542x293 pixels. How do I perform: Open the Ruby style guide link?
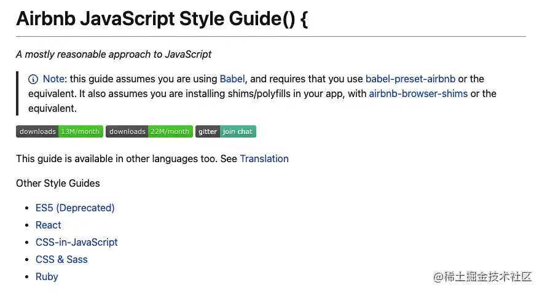(x=47, y=276)
